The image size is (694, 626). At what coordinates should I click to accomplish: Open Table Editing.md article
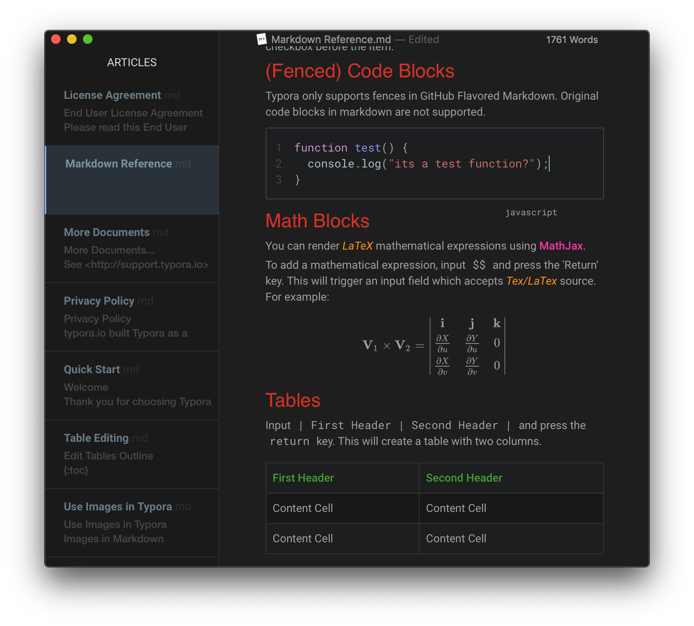click(x=132, y=454)
